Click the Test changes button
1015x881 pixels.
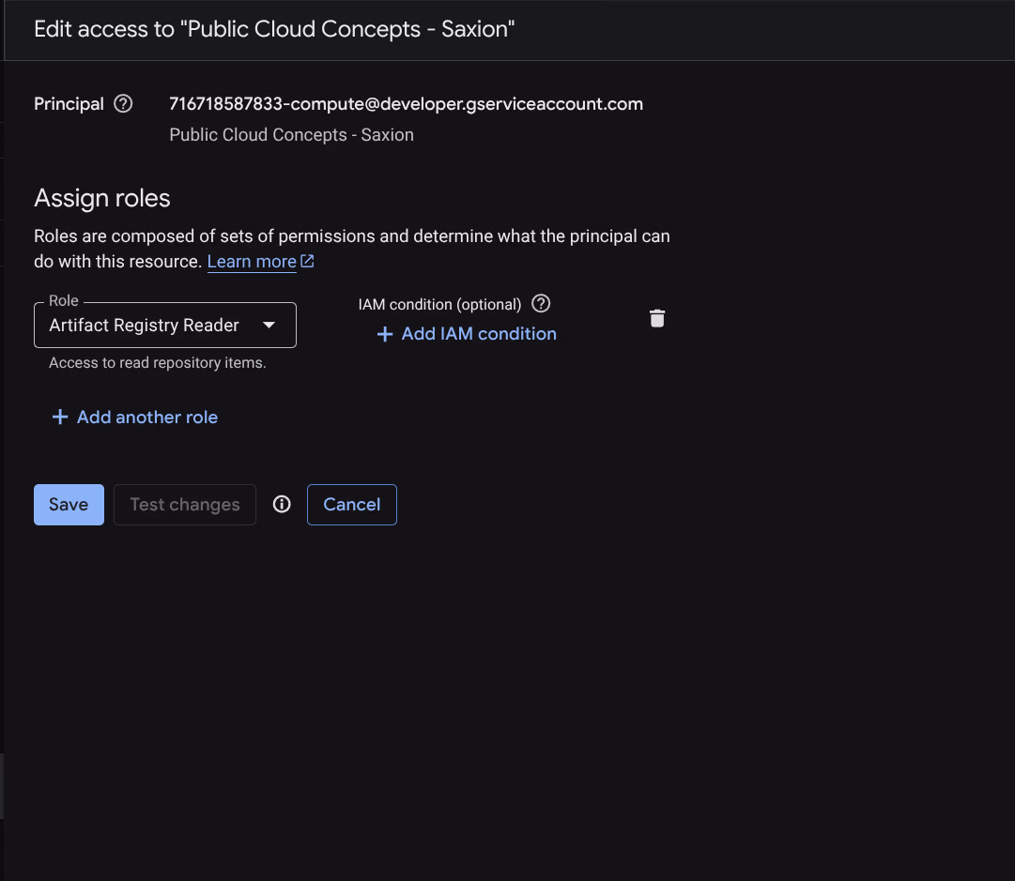pyautogui.click(x=184, y=504)
